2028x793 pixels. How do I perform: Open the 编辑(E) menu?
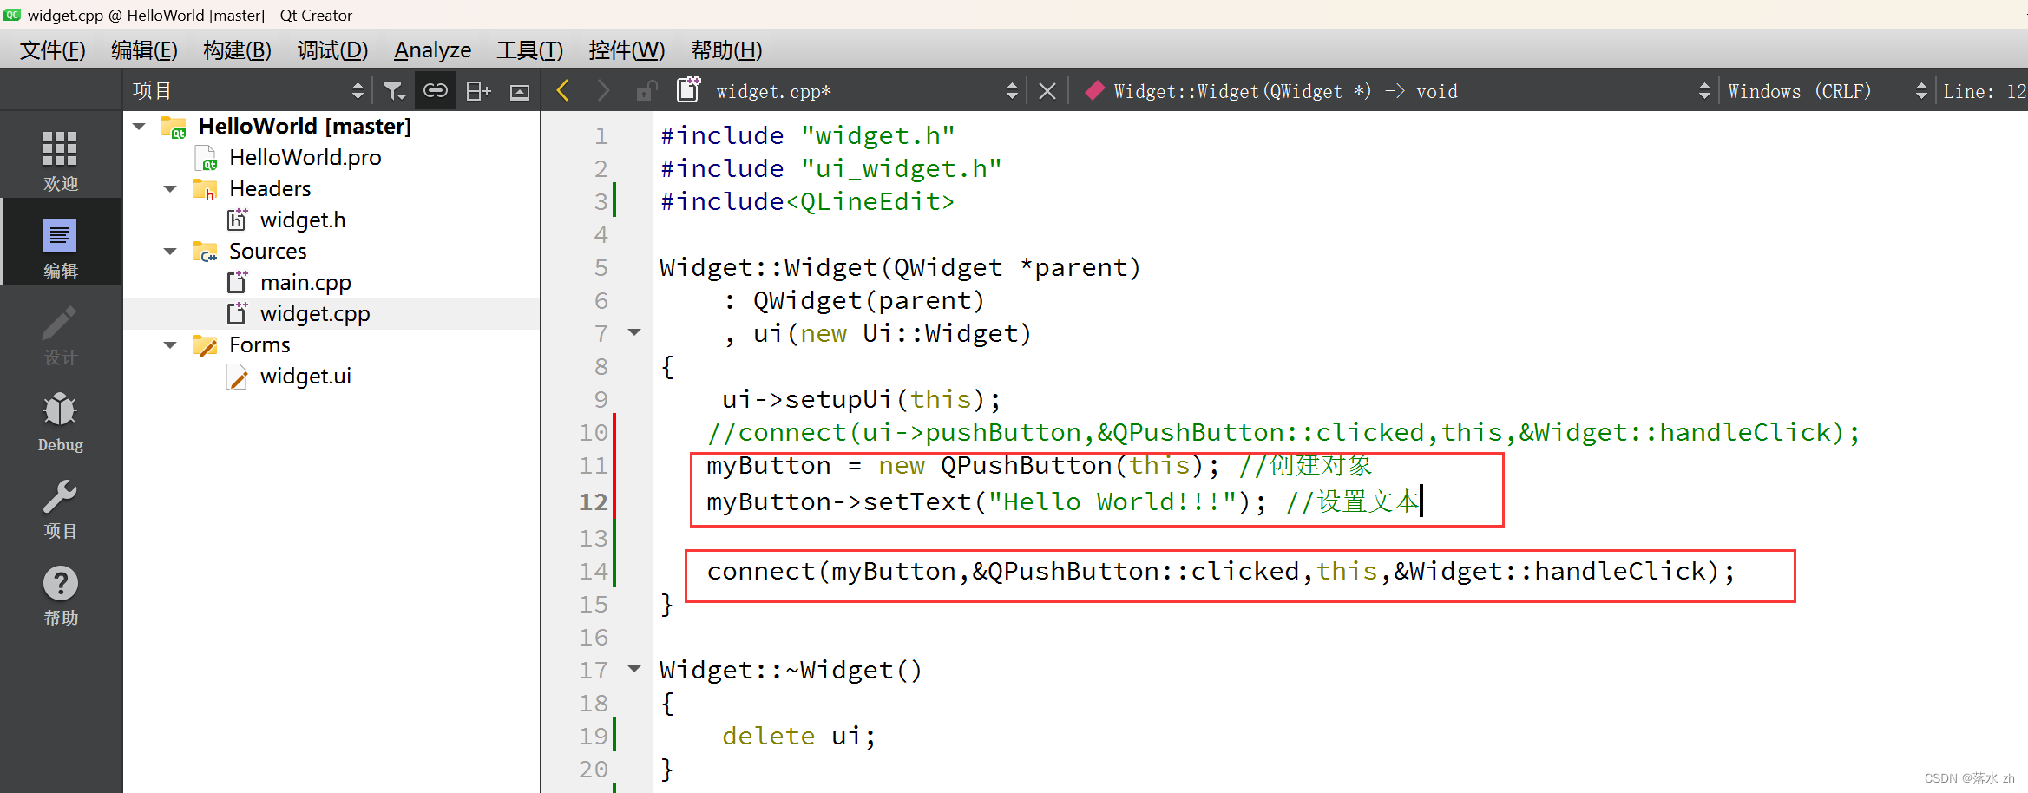tap(144, 50)
